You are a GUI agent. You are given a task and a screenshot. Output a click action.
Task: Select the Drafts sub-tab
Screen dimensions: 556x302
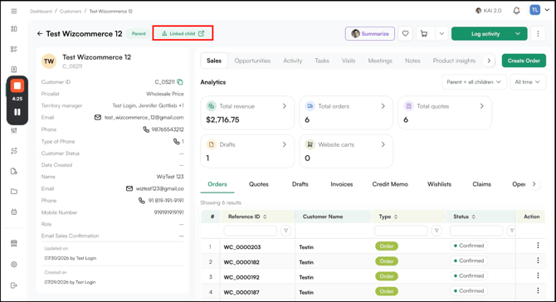pos(300,184)
